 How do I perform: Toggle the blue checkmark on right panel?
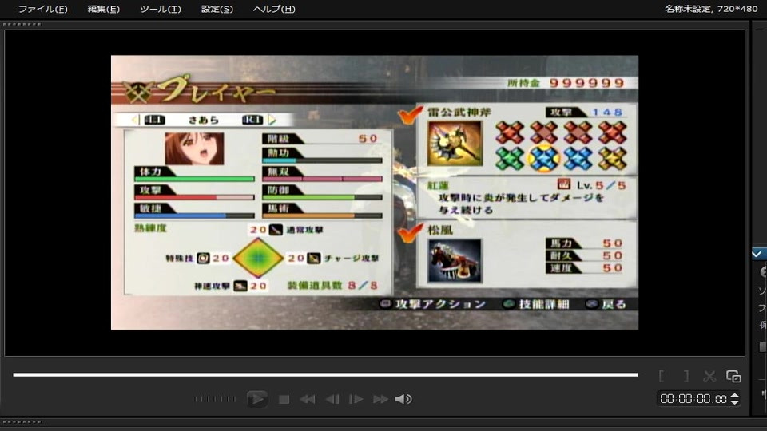tap(757, 254)
